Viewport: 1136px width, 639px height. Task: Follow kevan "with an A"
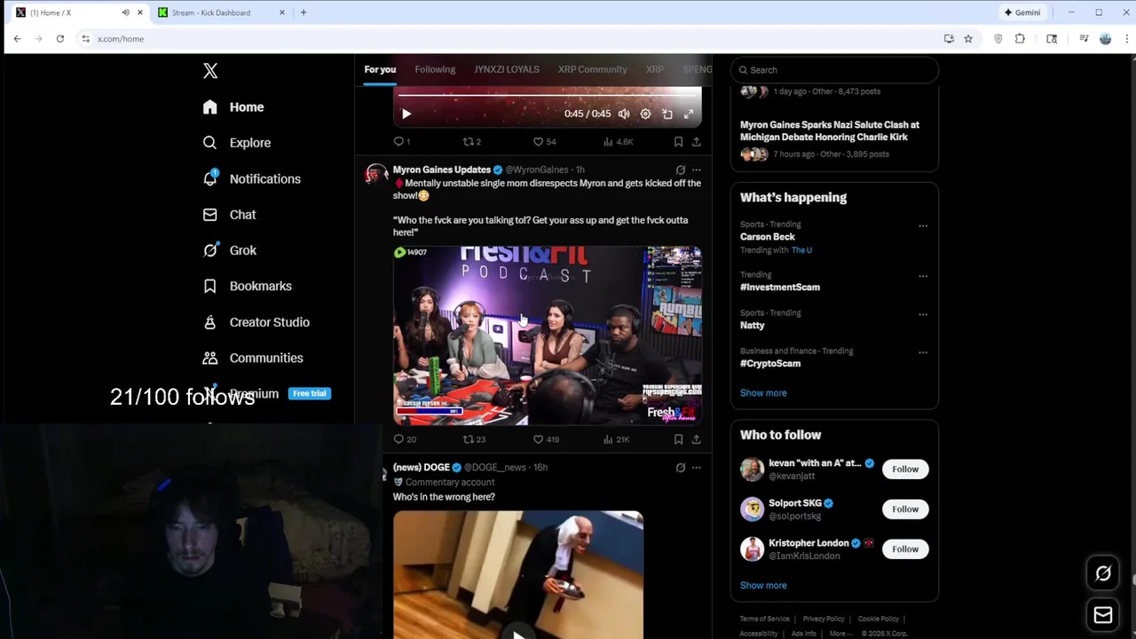905,469
